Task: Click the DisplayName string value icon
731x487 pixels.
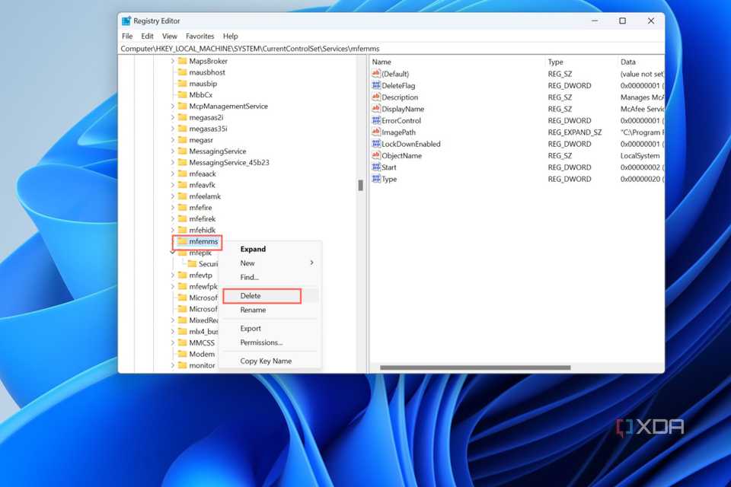Action: (x=376, y=109)
